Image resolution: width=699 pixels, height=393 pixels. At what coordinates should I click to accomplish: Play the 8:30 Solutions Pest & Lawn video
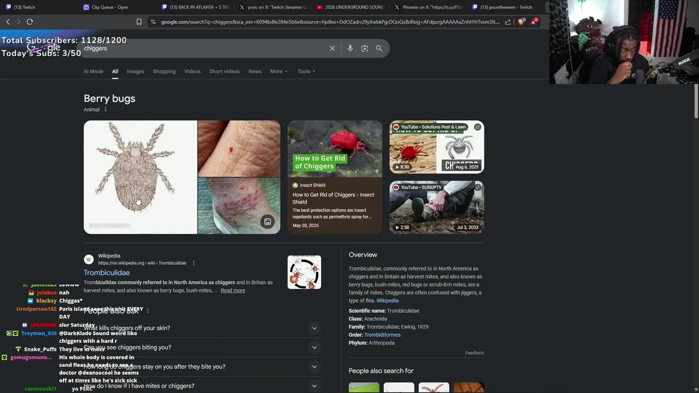tap(437, 147)
